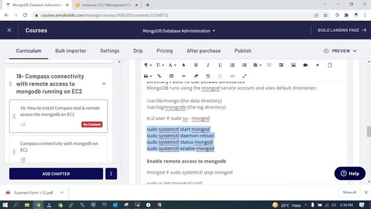Click the editor vertical scrollbar thumb
Image resolution: width=371 pixels, height=209 pixels.
point(369,132)
